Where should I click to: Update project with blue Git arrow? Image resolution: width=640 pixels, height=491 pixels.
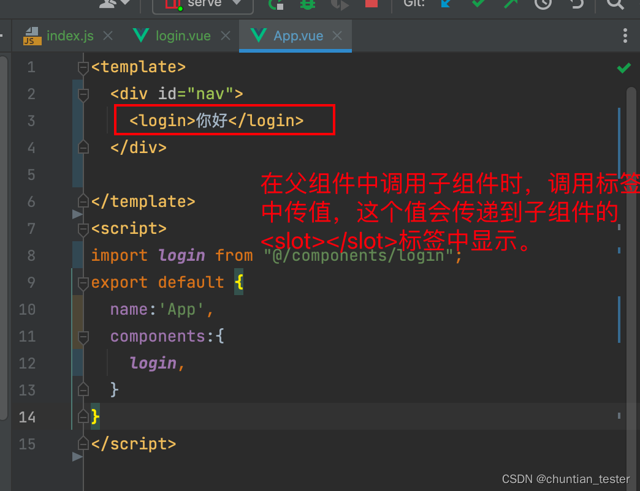(446, 4)
